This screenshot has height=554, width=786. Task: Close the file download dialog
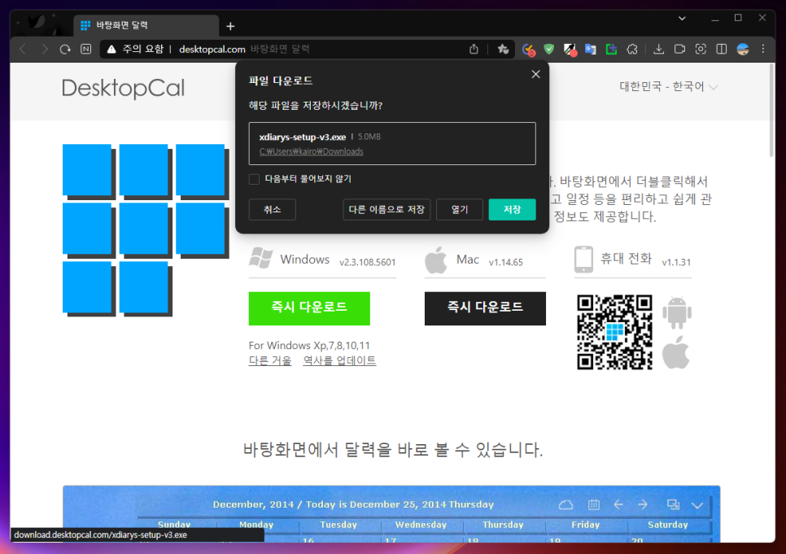[536, 74]
